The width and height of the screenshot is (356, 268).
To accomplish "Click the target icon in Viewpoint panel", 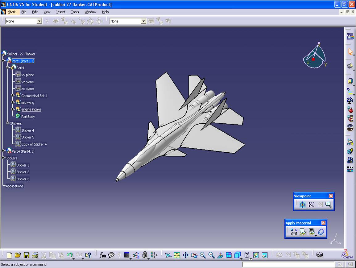I will tap(302, 205).
